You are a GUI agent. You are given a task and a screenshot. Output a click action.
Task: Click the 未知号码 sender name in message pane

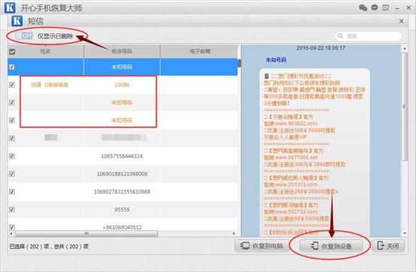276,60
